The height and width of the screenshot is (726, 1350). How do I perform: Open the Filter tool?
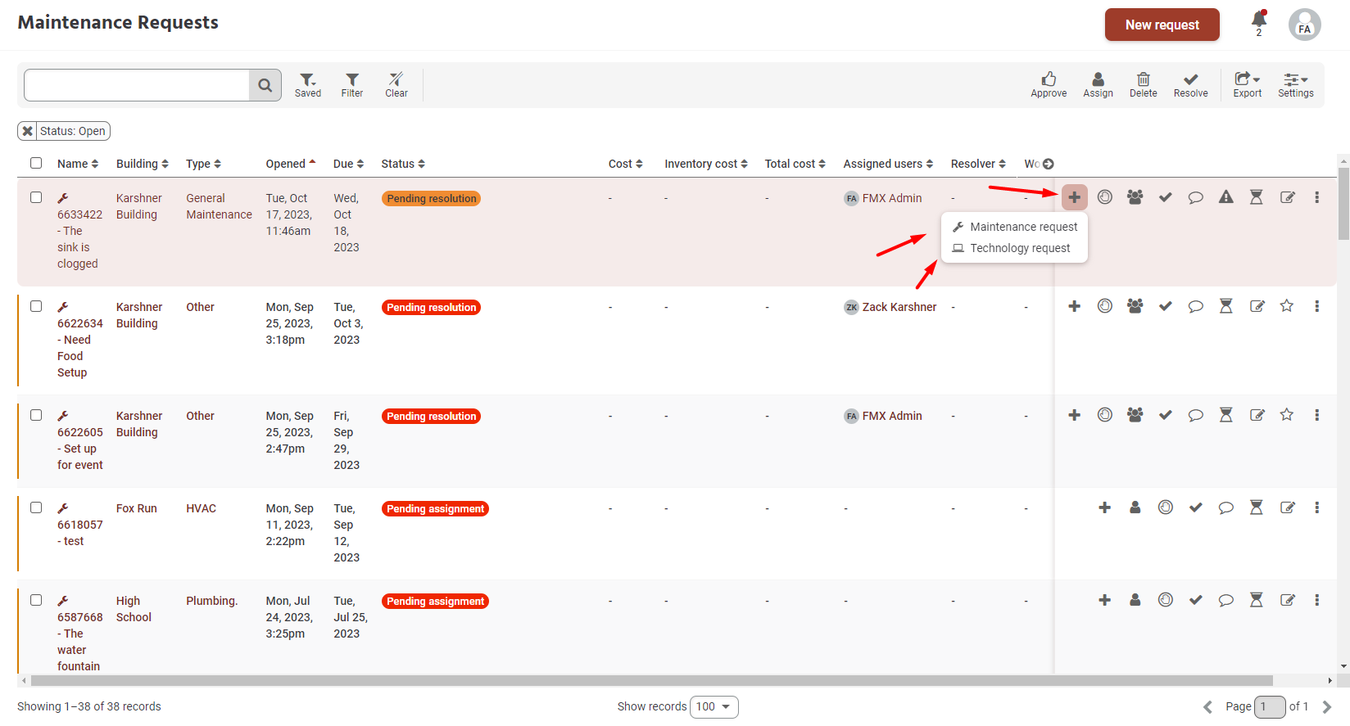pyautogui.click(x=352, y=84)
